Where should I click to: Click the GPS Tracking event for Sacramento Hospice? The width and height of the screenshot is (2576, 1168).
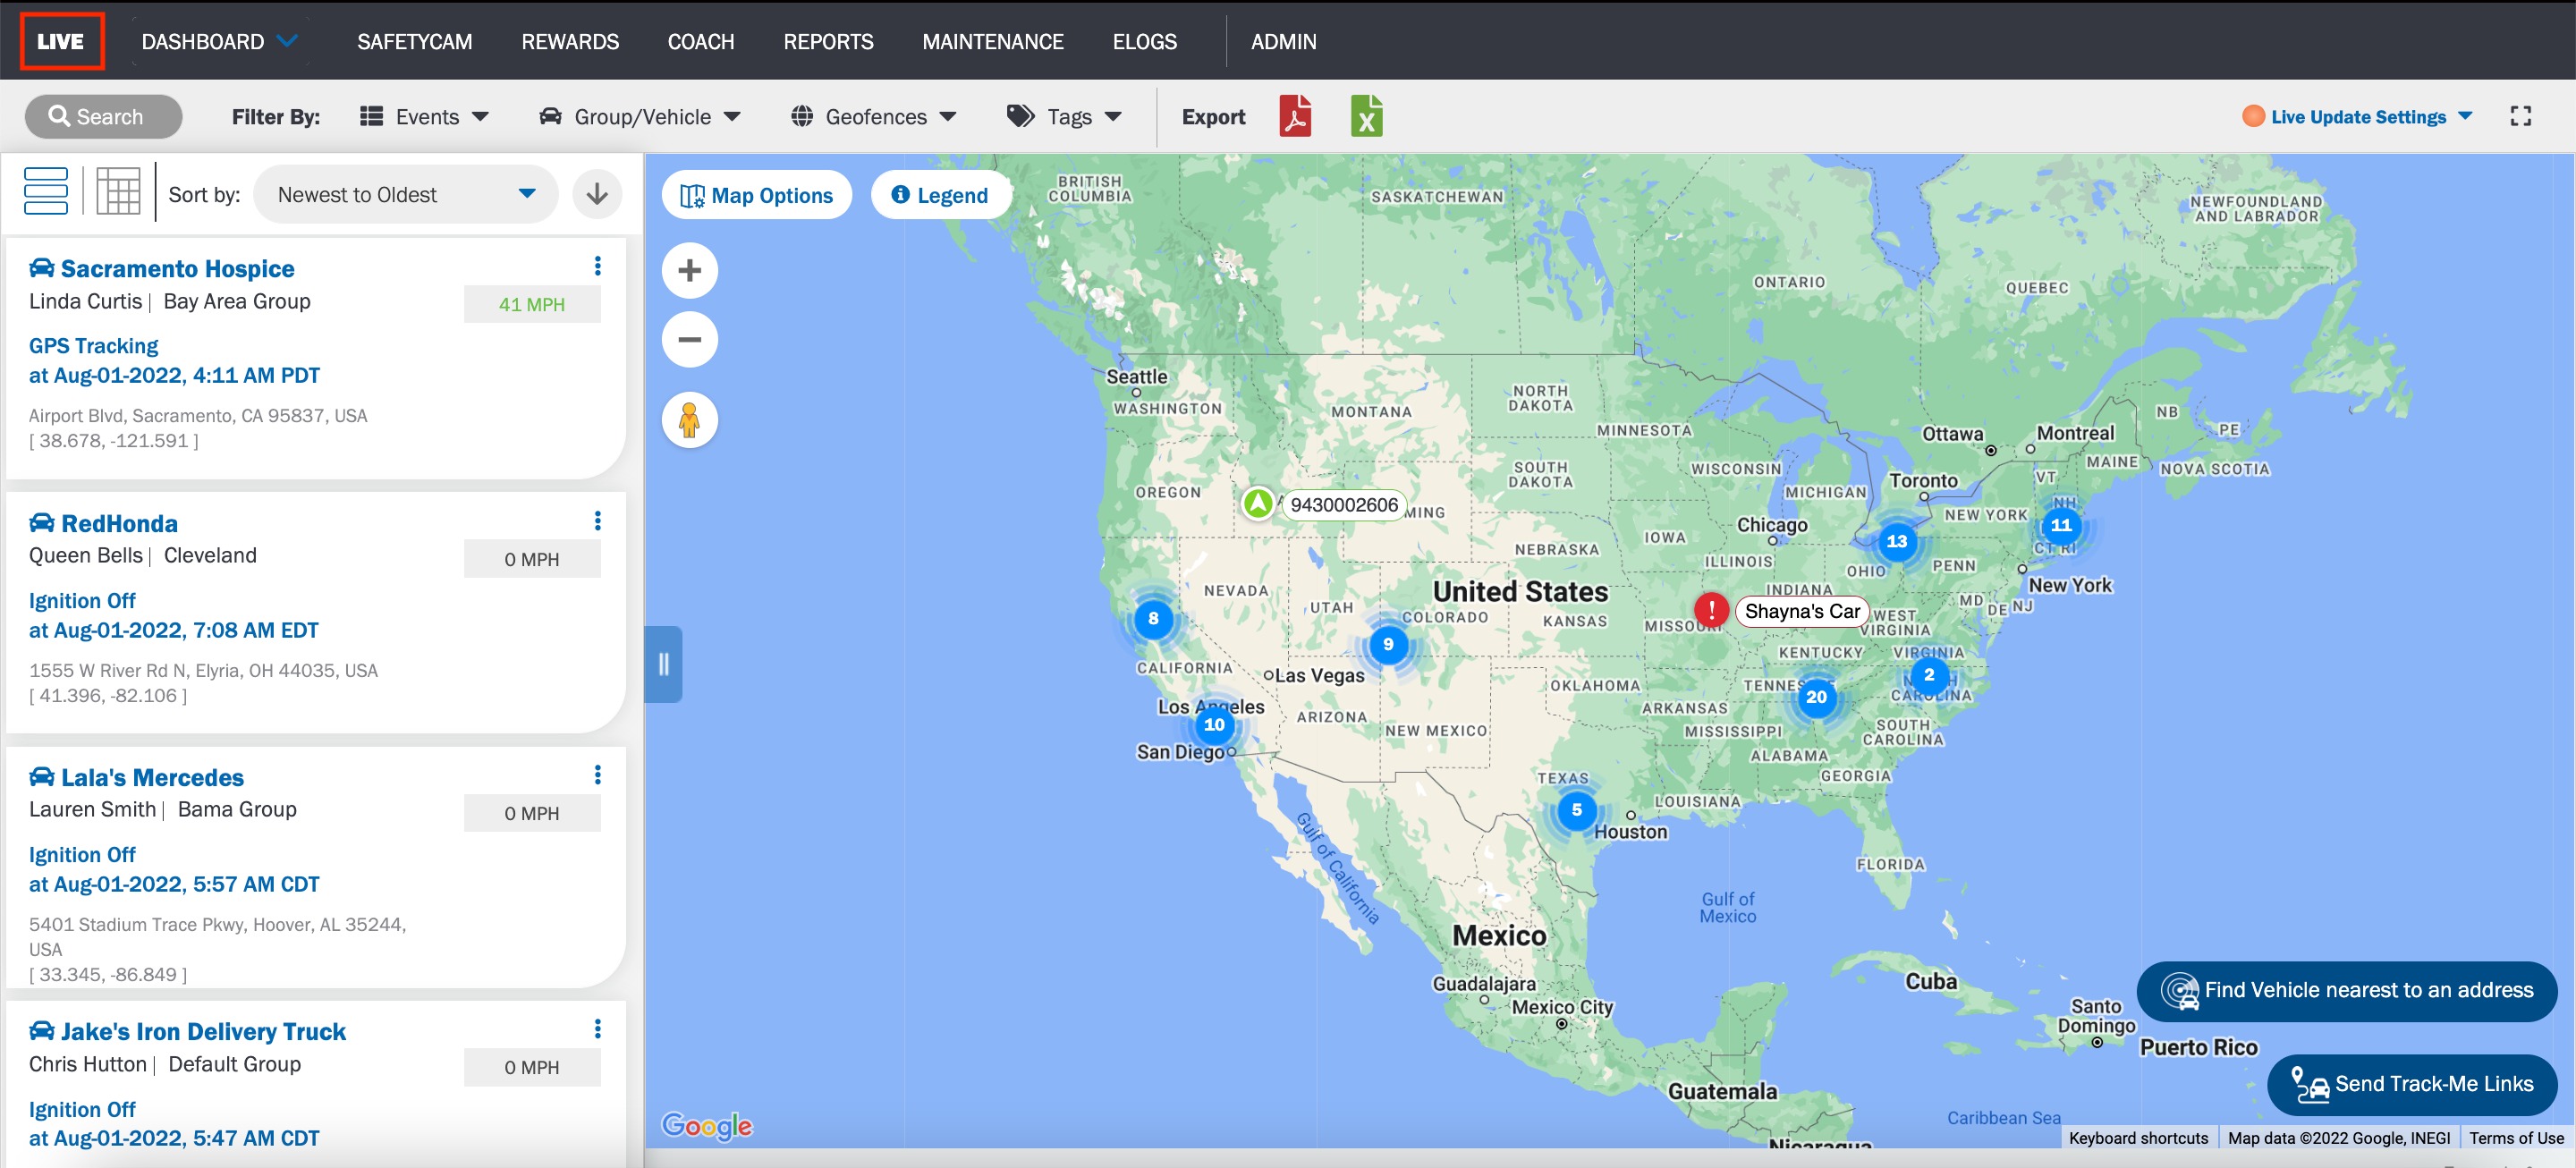93,346
